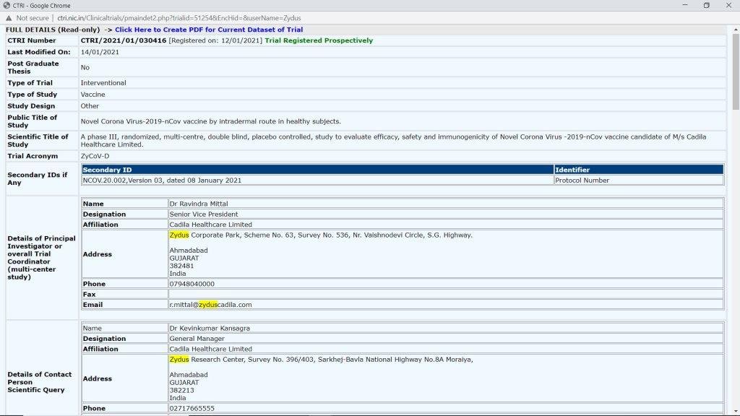Click scrollbar up arrow

[x=736, y=29]
